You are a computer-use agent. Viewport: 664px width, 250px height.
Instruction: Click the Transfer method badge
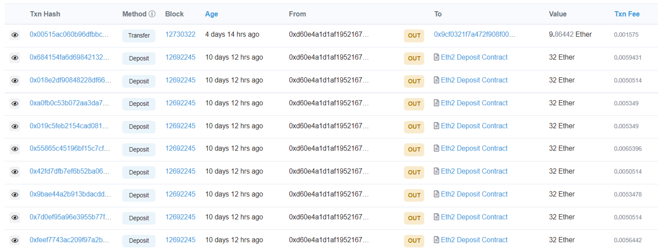point(139,35)
